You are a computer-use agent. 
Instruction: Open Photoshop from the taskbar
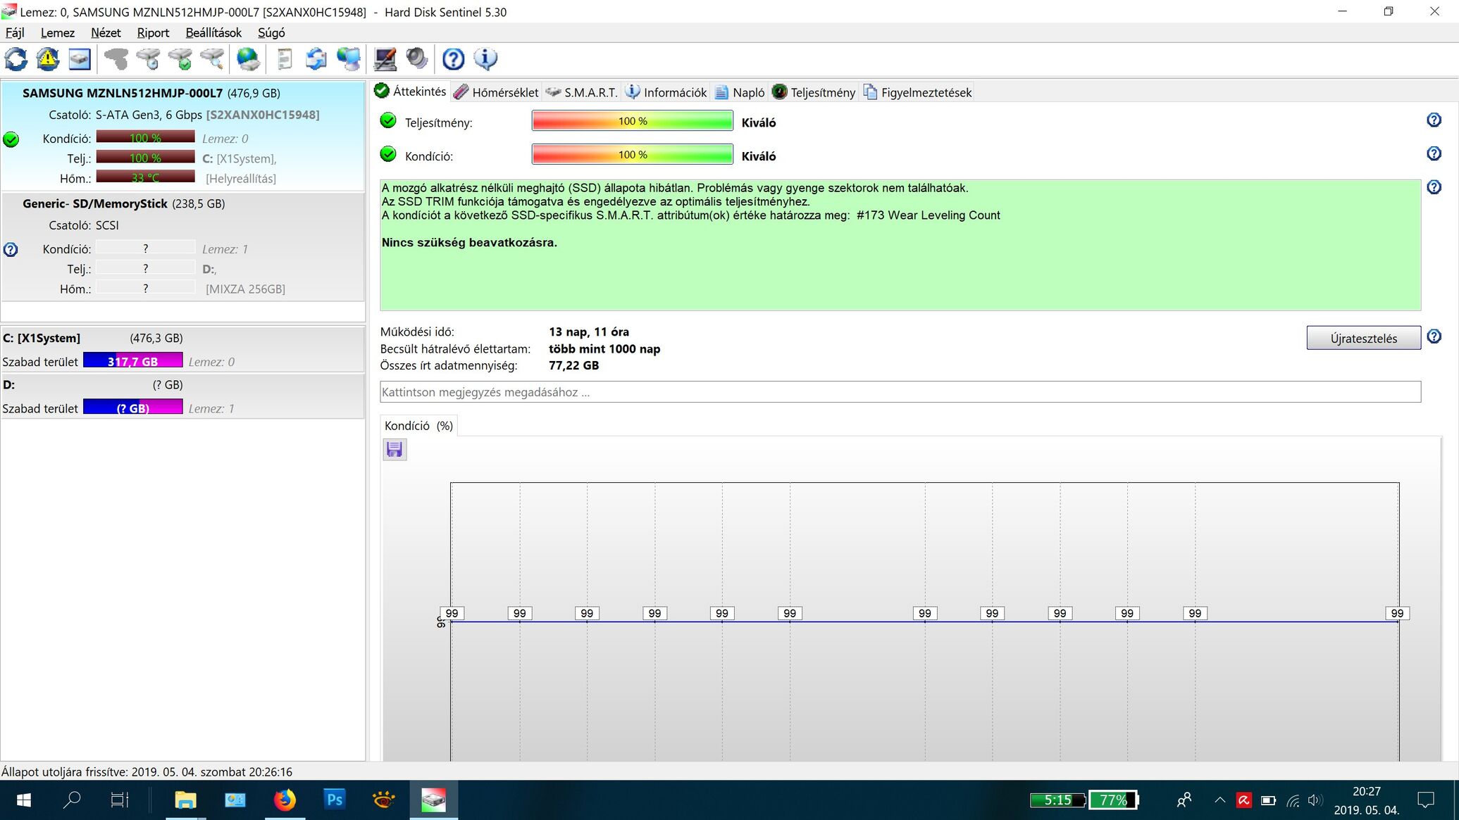point(334,800)
